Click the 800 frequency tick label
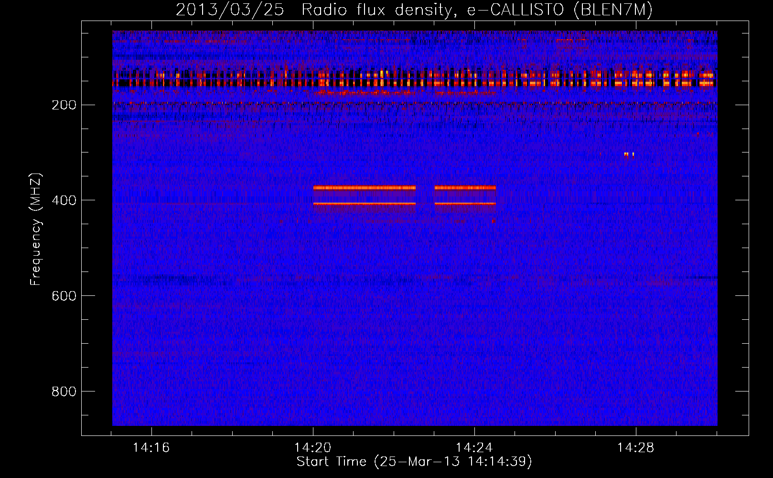 click(x=64, y=392)
